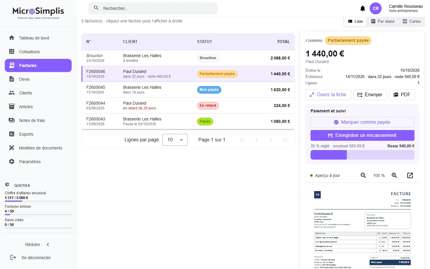Click Enregistrer un encaissement
This screenshot has height=269, width=430.
click(x=363, y=135)
